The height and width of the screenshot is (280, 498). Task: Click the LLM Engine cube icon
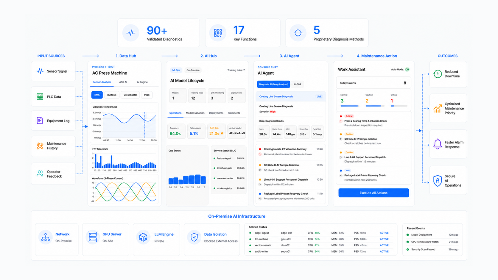pos(143,237)
